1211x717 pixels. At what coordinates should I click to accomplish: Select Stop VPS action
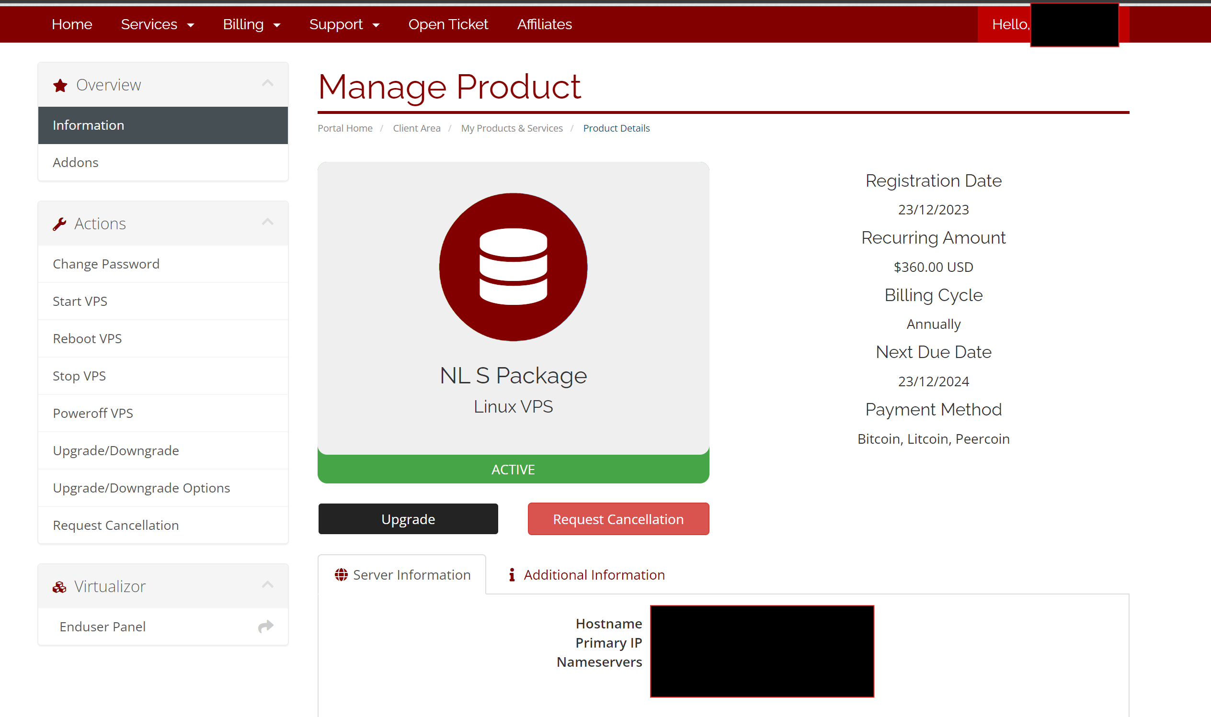[163, 376]
